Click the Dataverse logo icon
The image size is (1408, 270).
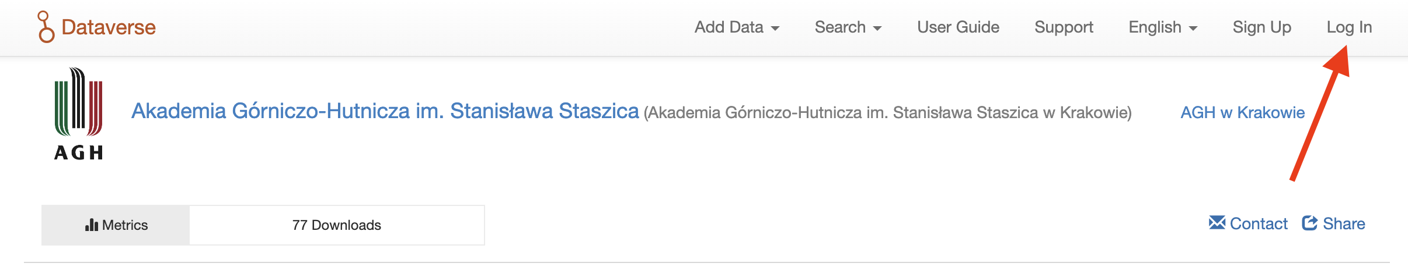click(46, 27)
